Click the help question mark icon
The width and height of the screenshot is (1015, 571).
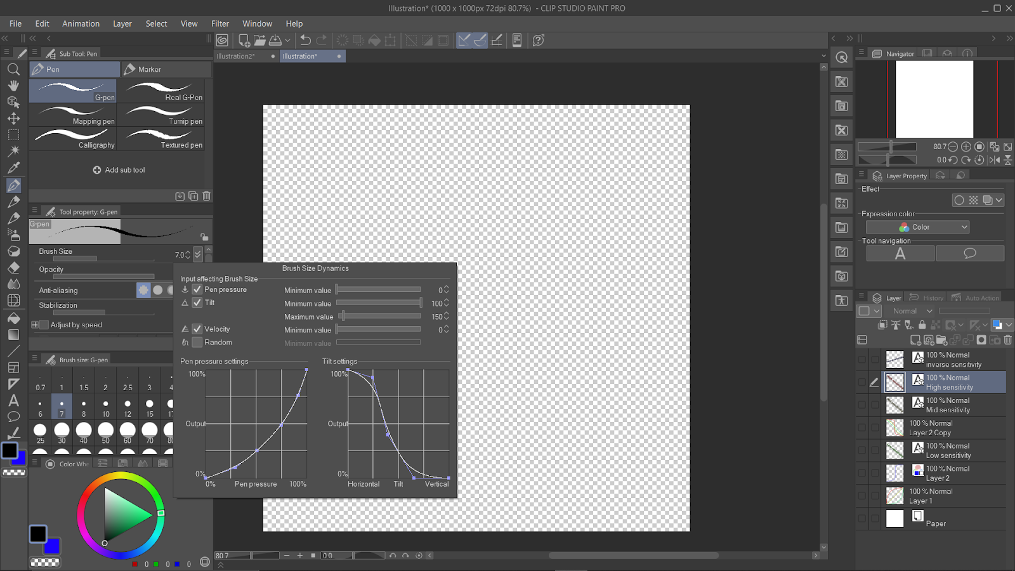tap(539, 40)
